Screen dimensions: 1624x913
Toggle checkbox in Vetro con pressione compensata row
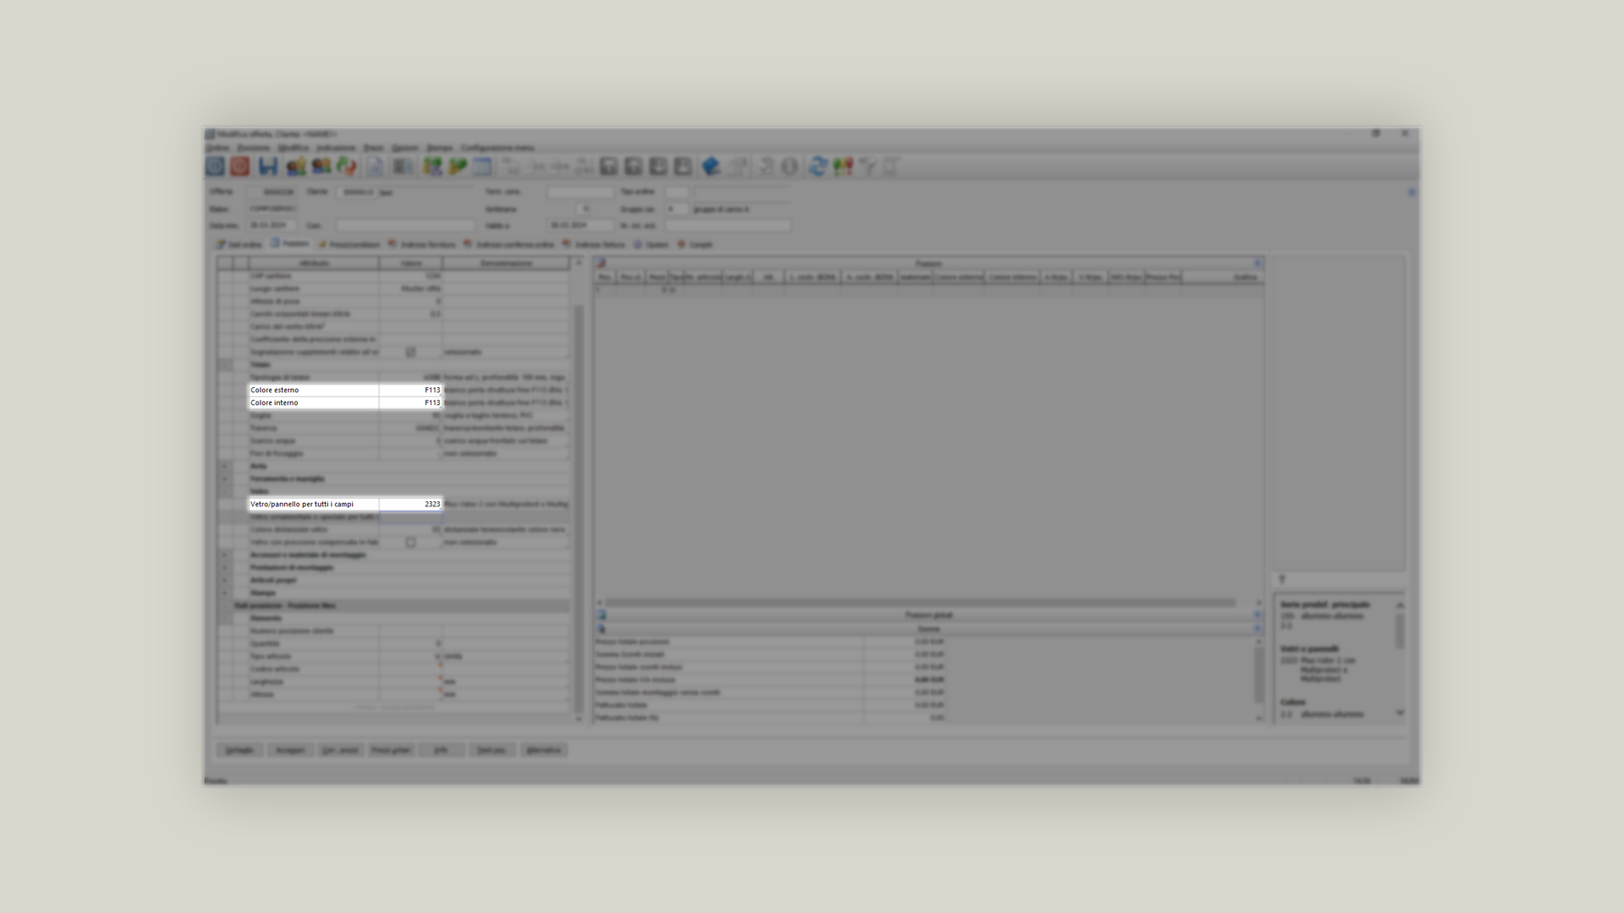[x=410, y=542]
